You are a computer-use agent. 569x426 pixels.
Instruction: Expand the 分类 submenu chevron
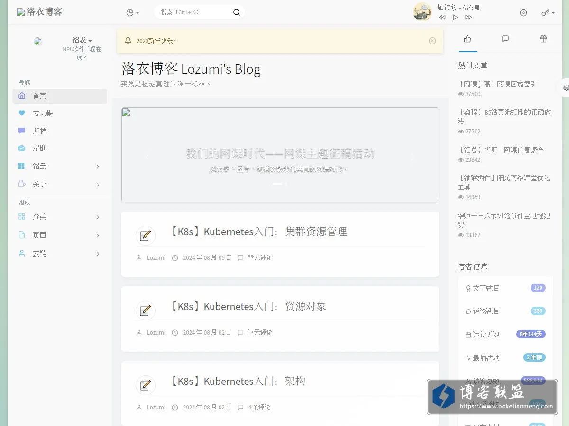click(x=98, y=217)
